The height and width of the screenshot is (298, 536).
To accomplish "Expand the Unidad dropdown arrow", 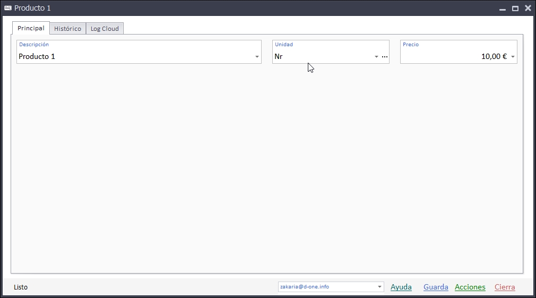I will [x=376, y=57].
